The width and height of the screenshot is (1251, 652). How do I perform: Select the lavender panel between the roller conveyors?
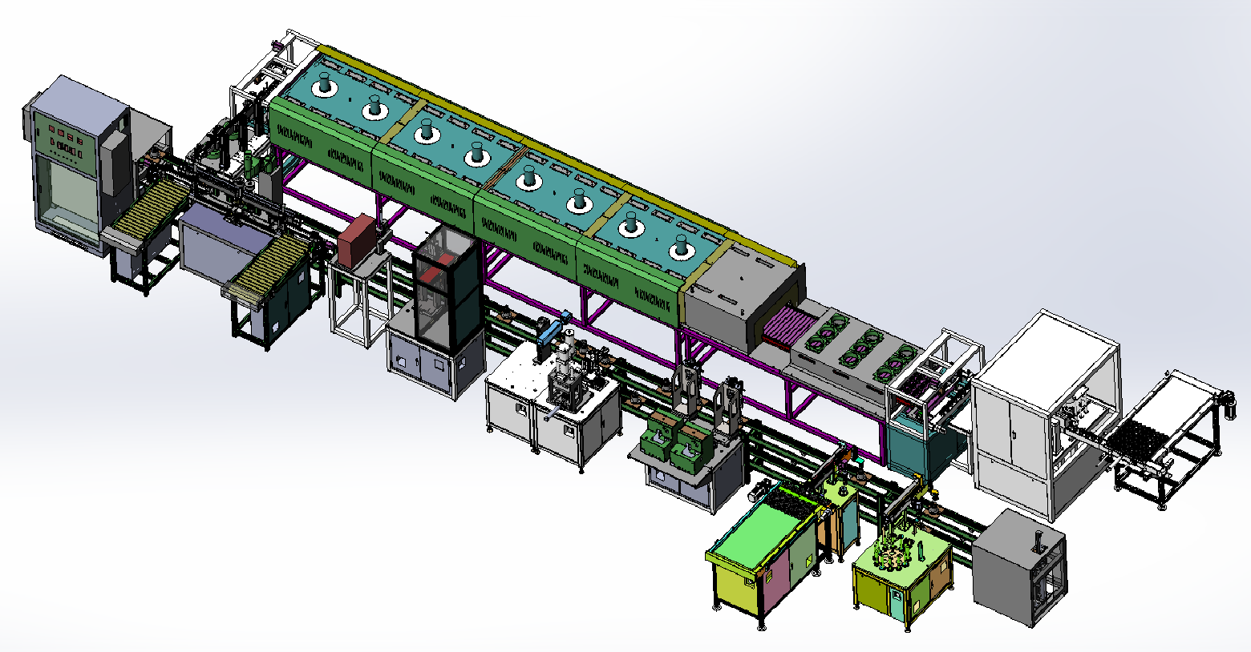[215, 242]
